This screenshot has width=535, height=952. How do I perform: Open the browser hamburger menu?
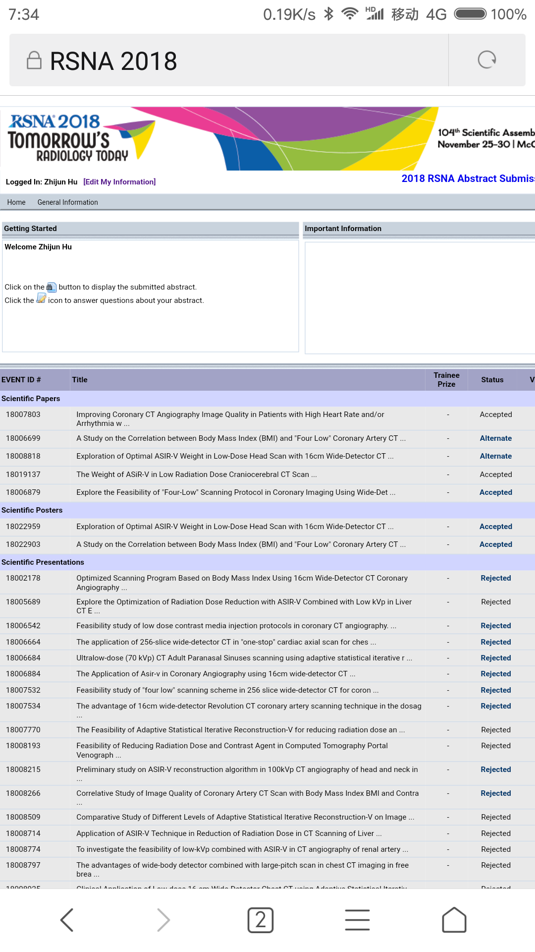coord(357,920)
